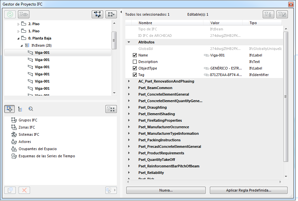Click the IfcBeam (28) tree type icon
Viewport: 298px width, 201px height.
pos(27,45)
